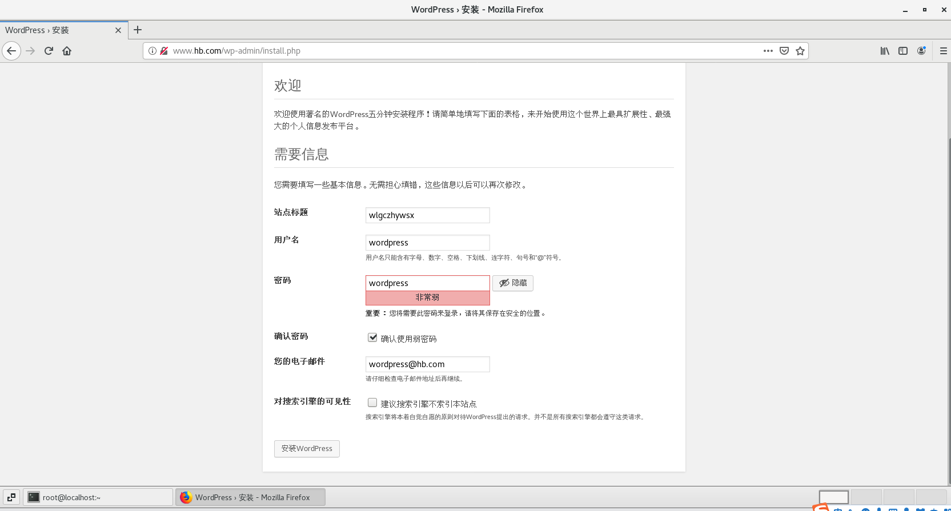This screenshot has width=951, height=511.
Task: Open Firefox account icon
Action: (921, 51)
